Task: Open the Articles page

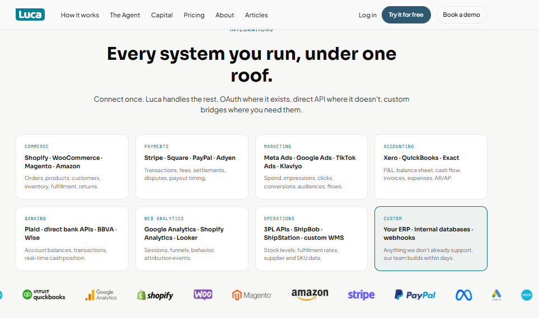Action: 256,15
